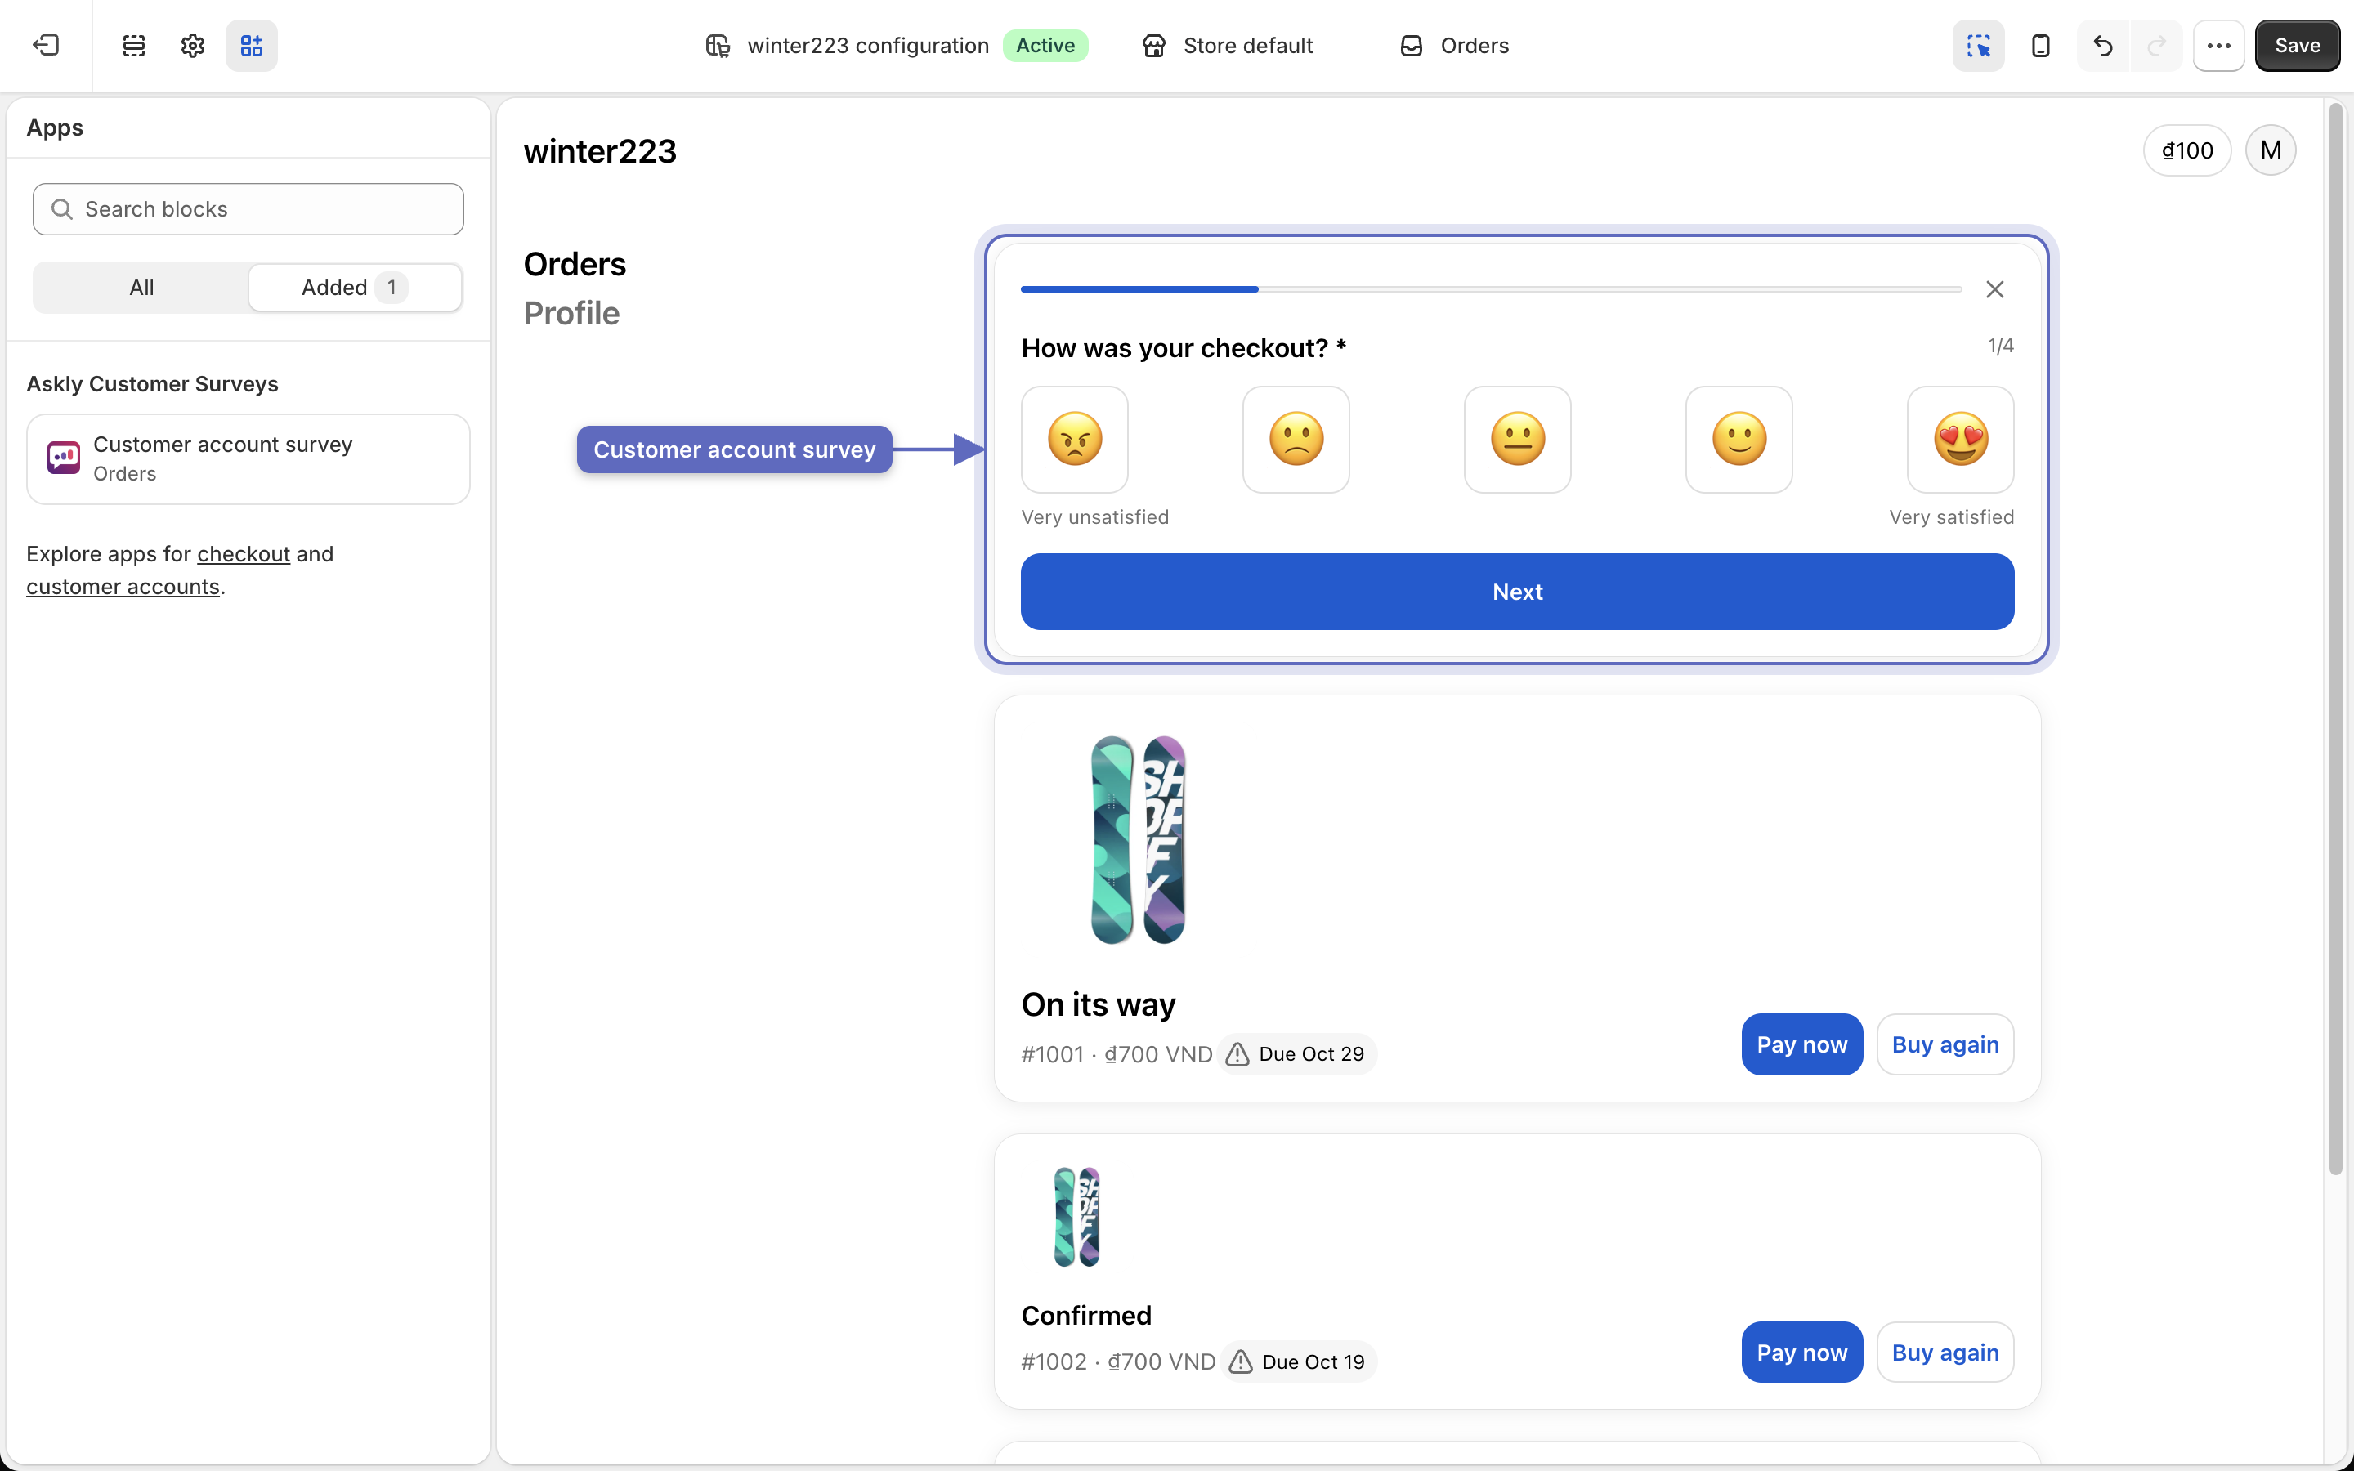
Task: Click the Next survey button
Action: (1518, 592)
